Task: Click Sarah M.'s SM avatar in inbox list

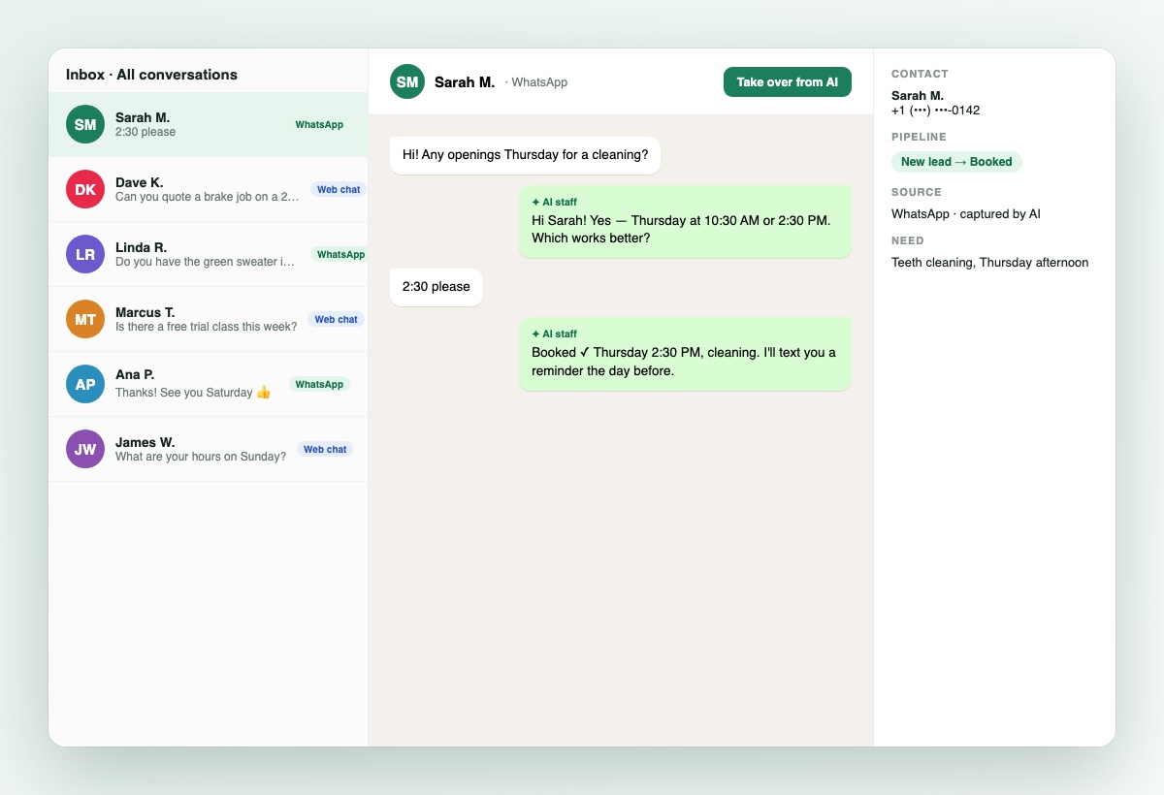Action: click(85, 124)
